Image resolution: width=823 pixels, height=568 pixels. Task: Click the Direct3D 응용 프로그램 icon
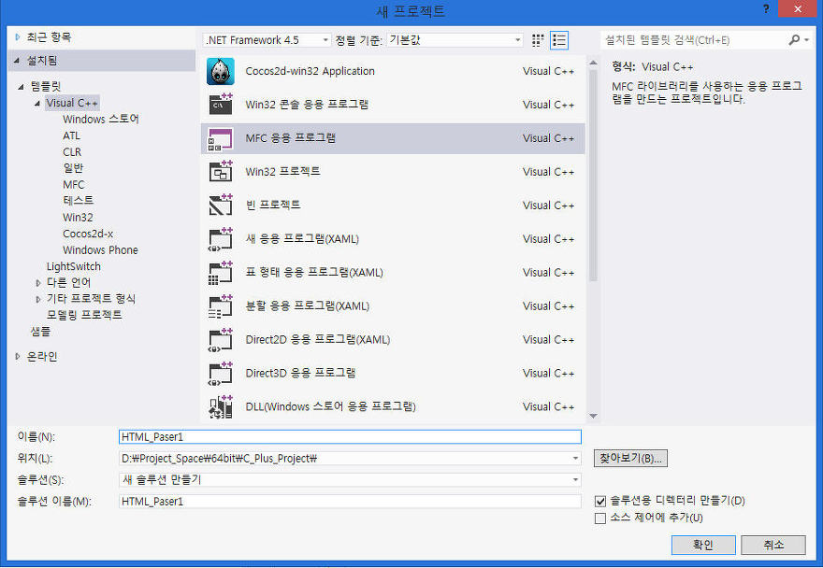click(x=221, y=373)
